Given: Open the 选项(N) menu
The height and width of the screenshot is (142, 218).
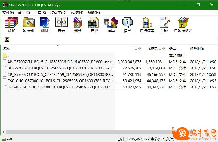Looking at the screenshot, I should [x=77, y=13].
